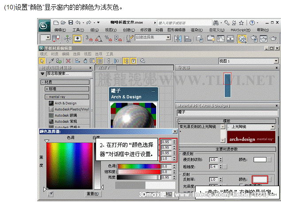This screenshot has width=281, height=202.
Task: Switch to the 视图1 view tab
Action: 106,68
